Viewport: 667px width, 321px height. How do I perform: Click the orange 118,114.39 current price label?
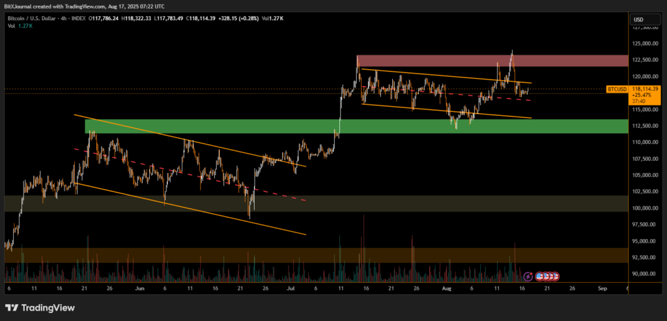[646, 89]
